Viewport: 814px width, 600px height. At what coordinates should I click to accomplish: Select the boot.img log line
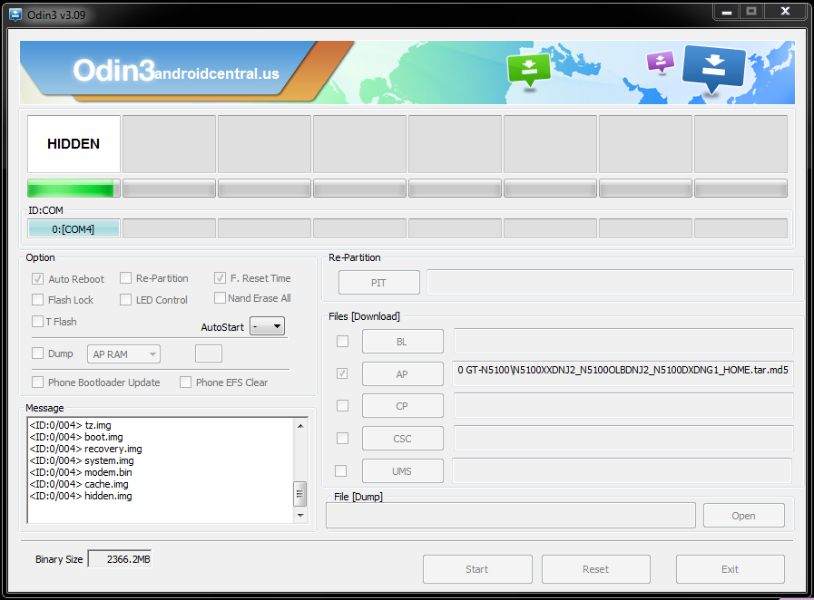(76, 437)
